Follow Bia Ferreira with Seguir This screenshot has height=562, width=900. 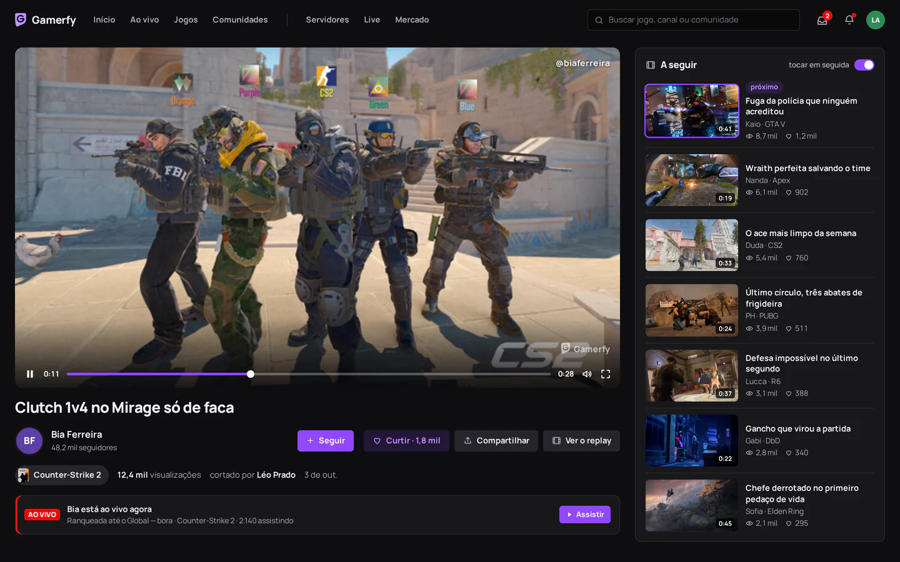click(x=326, y=441)
